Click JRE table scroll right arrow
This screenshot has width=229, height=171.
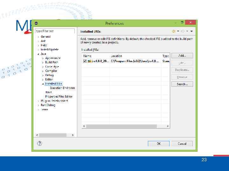pyautogui.click(x=168, y=126)
